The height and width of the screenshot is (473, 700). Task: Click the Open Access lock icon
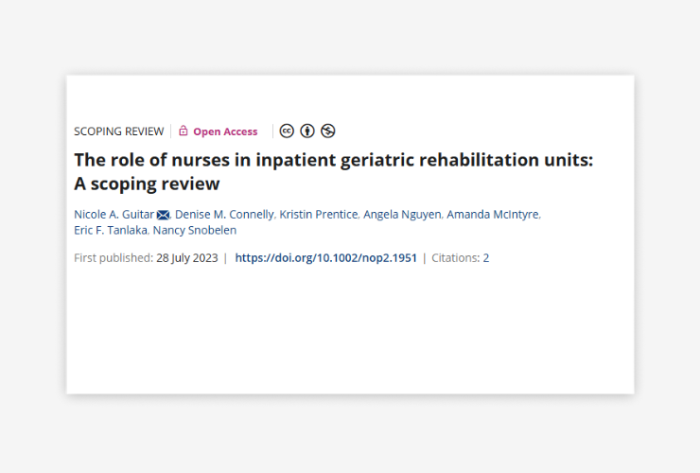coord(184,131)
